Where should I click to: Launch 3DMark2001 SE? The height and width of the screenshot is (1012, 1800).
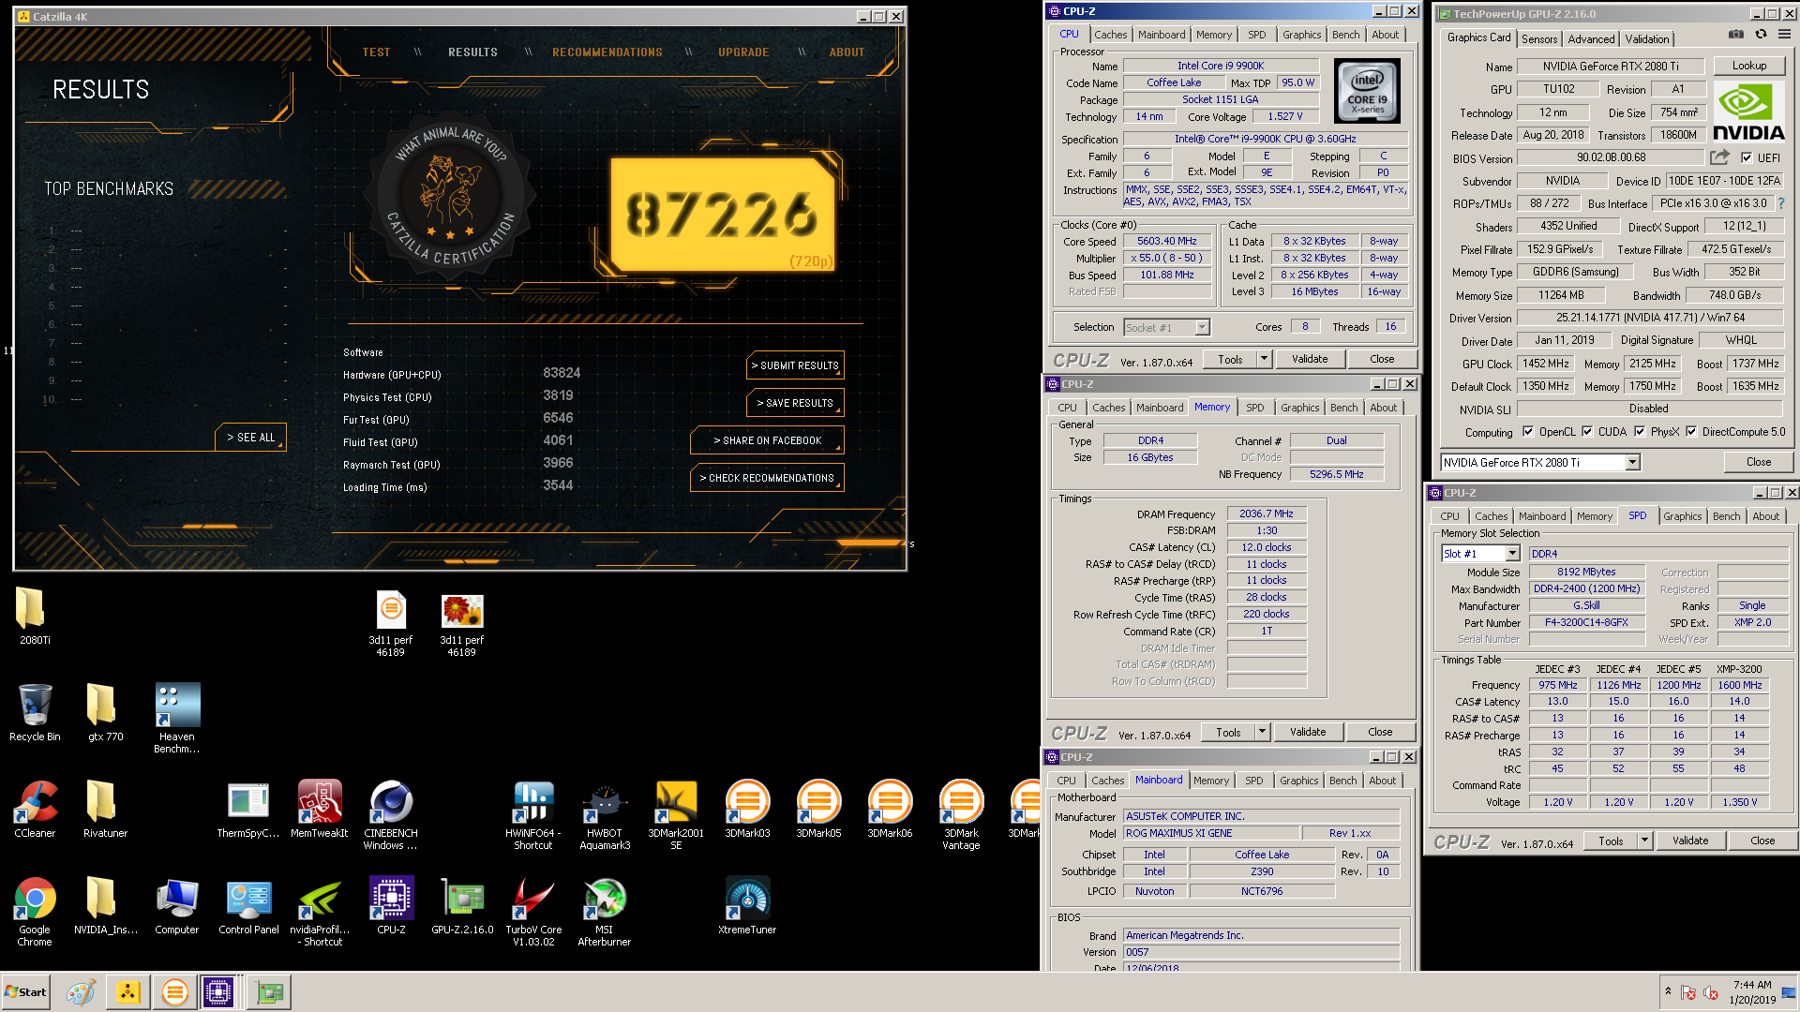pyautogui.click(x=676, y=814)
